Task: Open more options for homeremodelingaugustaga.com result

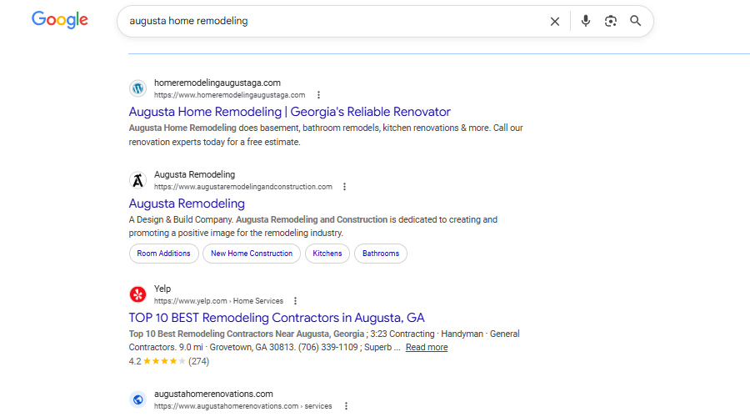Action: coord(318,95)
